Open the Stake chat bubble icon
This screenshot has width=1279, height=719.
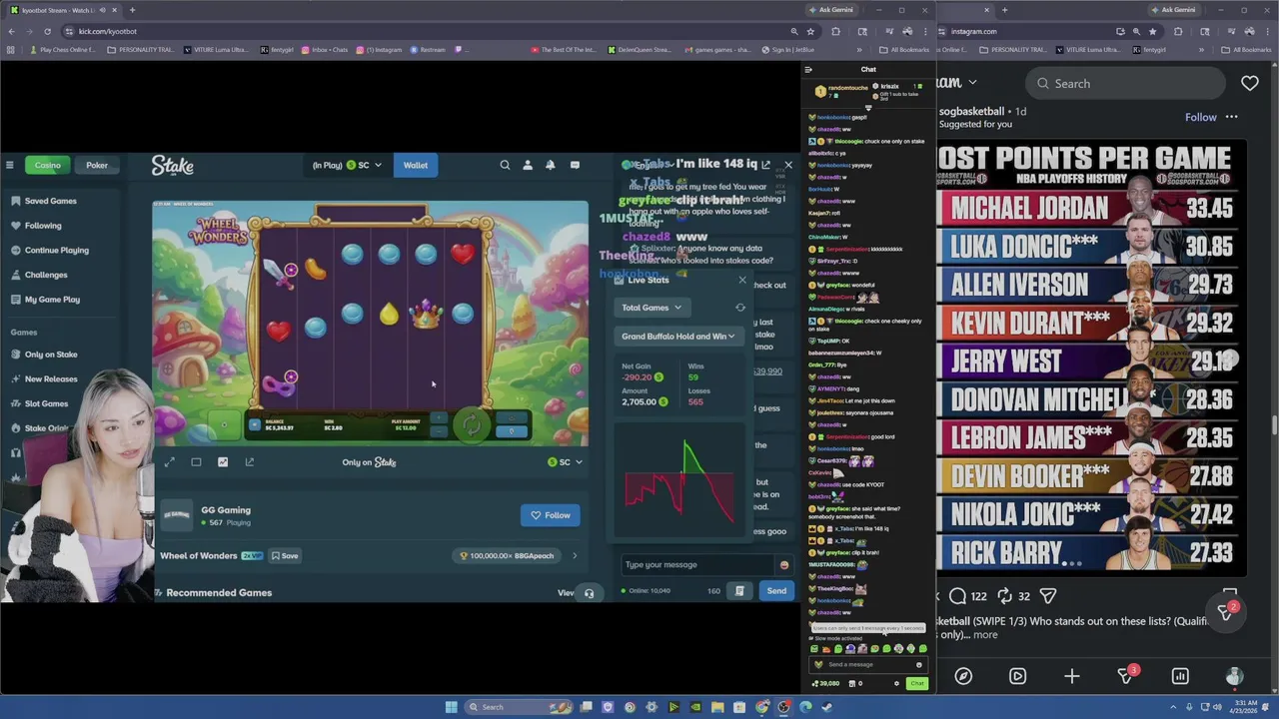(575, 165)
